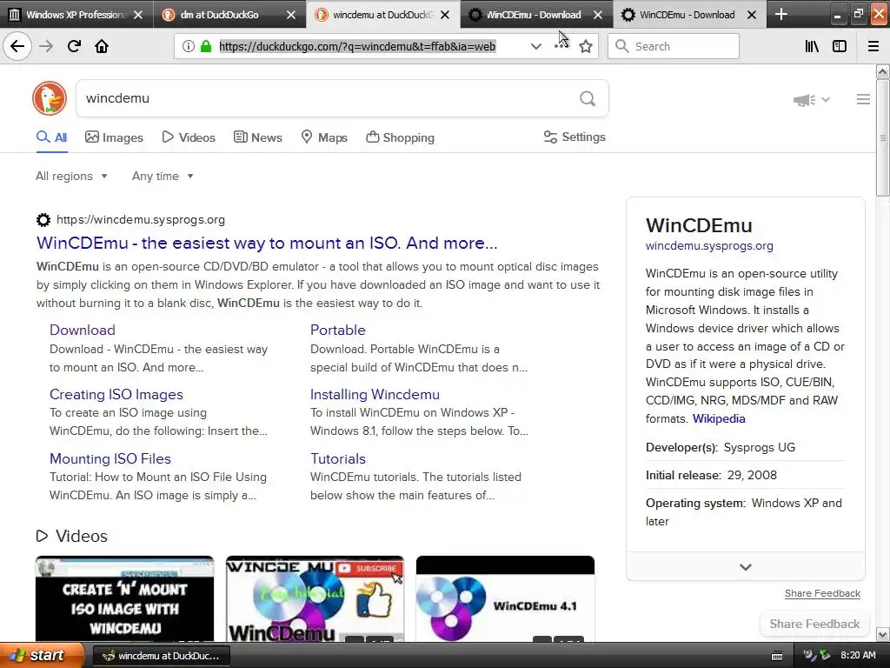Click the underlined Share Feedback link
The image size is (890, 668).
pyautogui.click(x=822, y=593)
